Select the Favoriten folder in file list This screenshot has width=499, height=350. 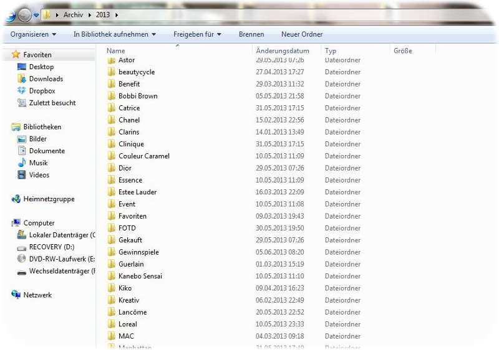coord(132,216)
